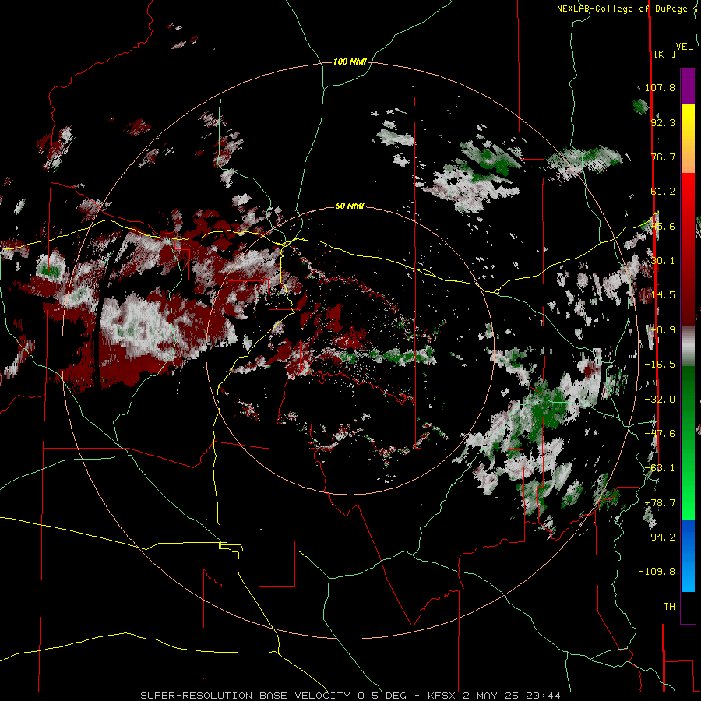Click the 92.3 legend value

click(x=663, y=122)
